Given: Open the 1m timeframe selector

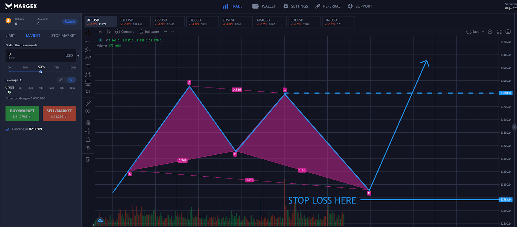Looking at the screenshot, I should (x=99, y=32).
